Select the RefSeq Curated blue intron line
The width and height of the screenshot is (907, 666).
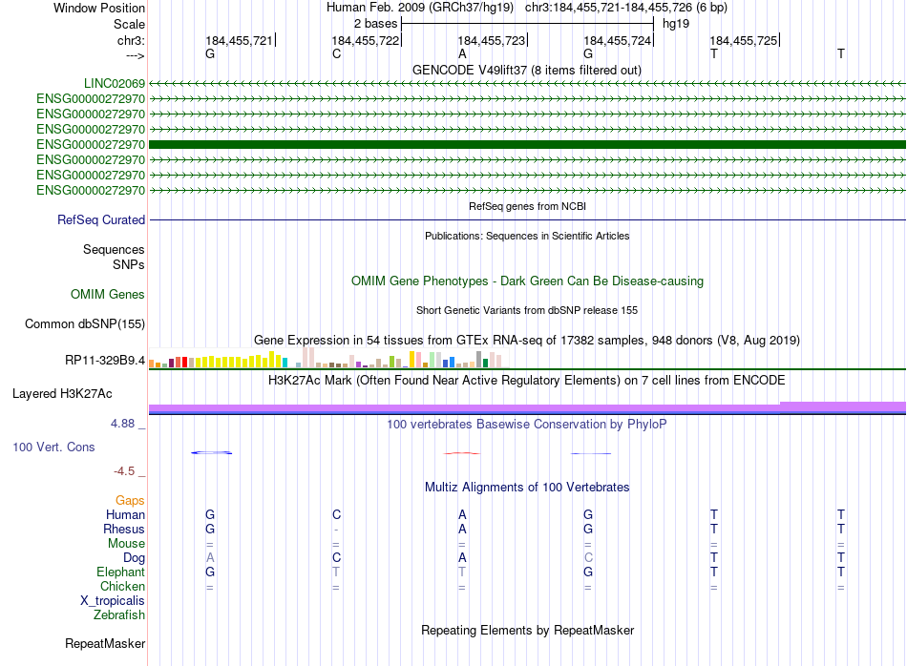[x=527, y=220]
